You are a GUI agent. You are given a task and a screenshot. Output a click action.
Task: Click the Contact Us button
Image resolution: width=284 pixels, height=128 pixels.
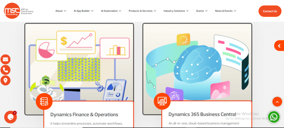pyautogui.click(x=270, y=11)
